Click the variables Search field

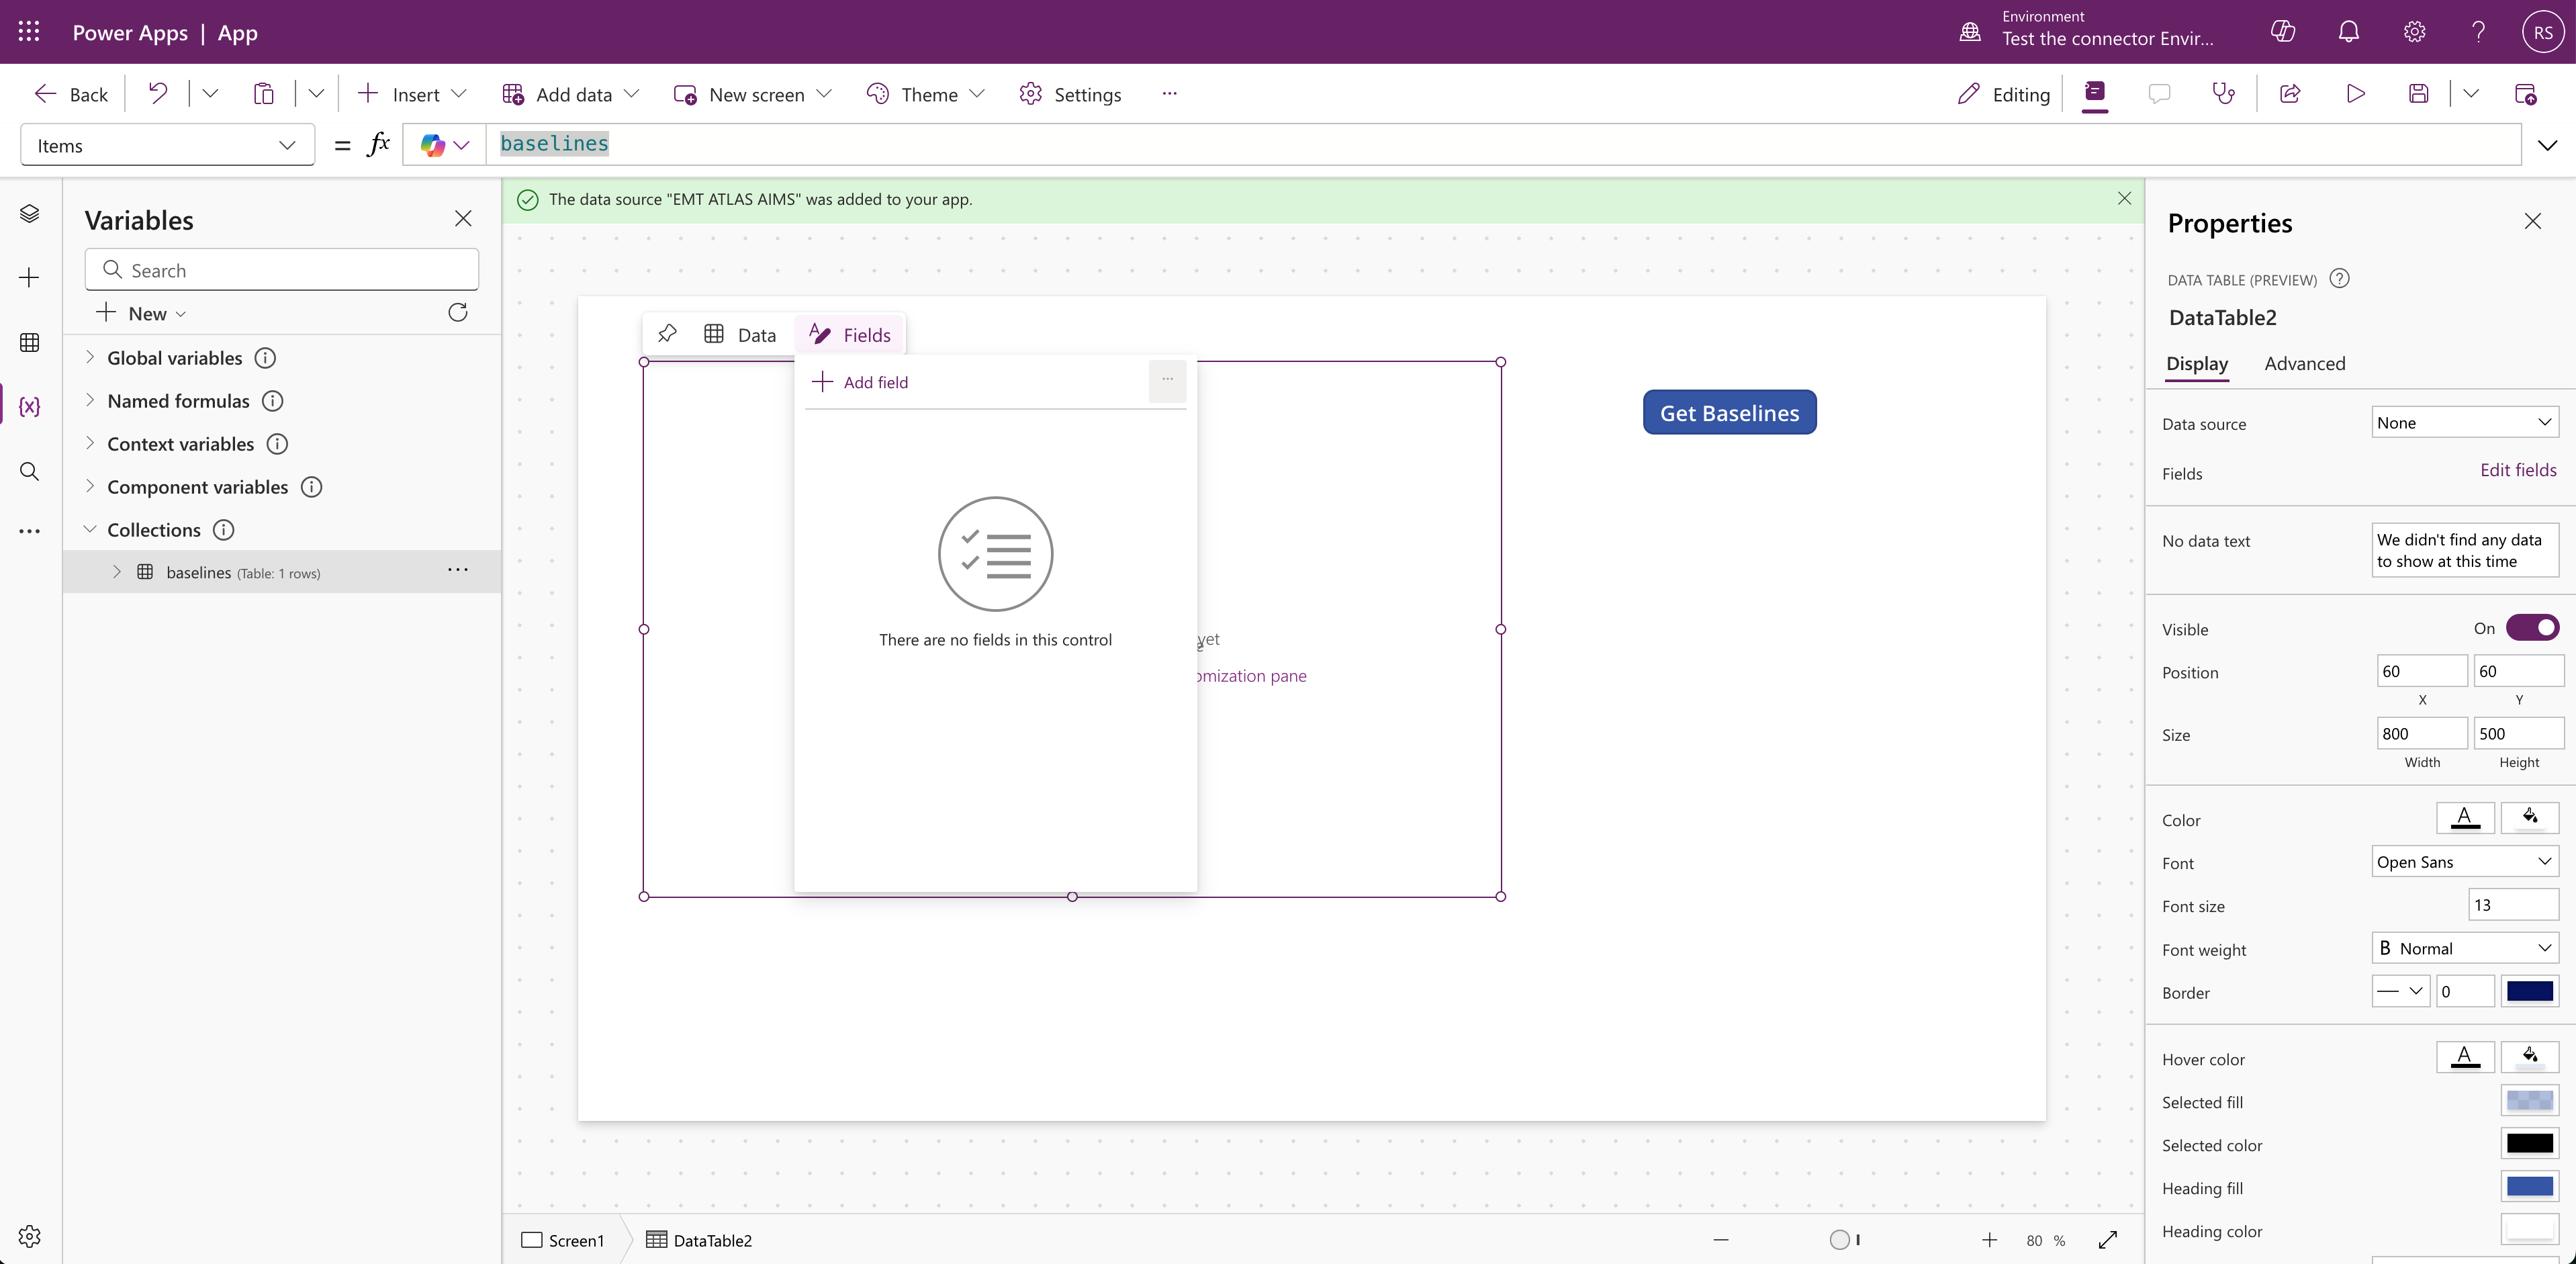[282, 271]
